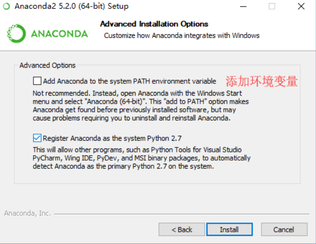Click the Anaconda icon in the title bar
This screenshot has height=244, width=316.
point(6,6)
